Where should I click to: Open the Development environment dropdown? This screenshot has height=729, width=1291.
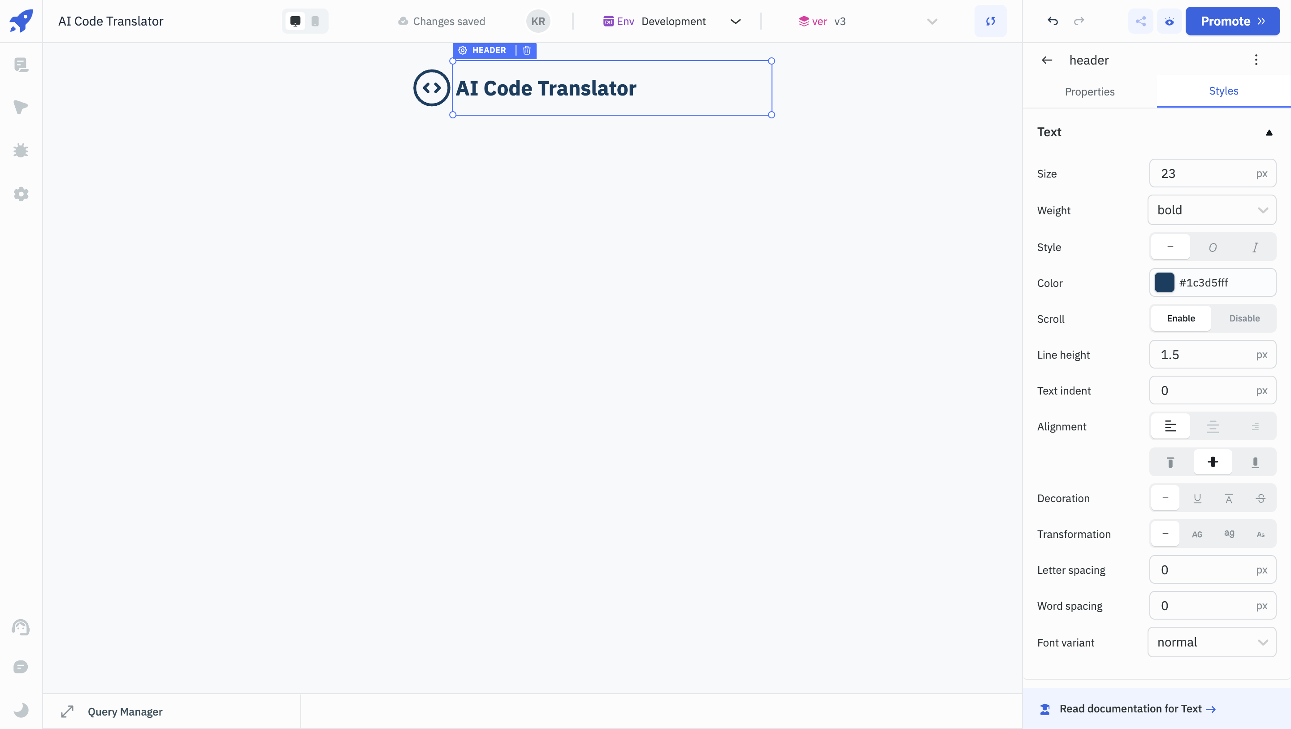(x=735, y=21)
